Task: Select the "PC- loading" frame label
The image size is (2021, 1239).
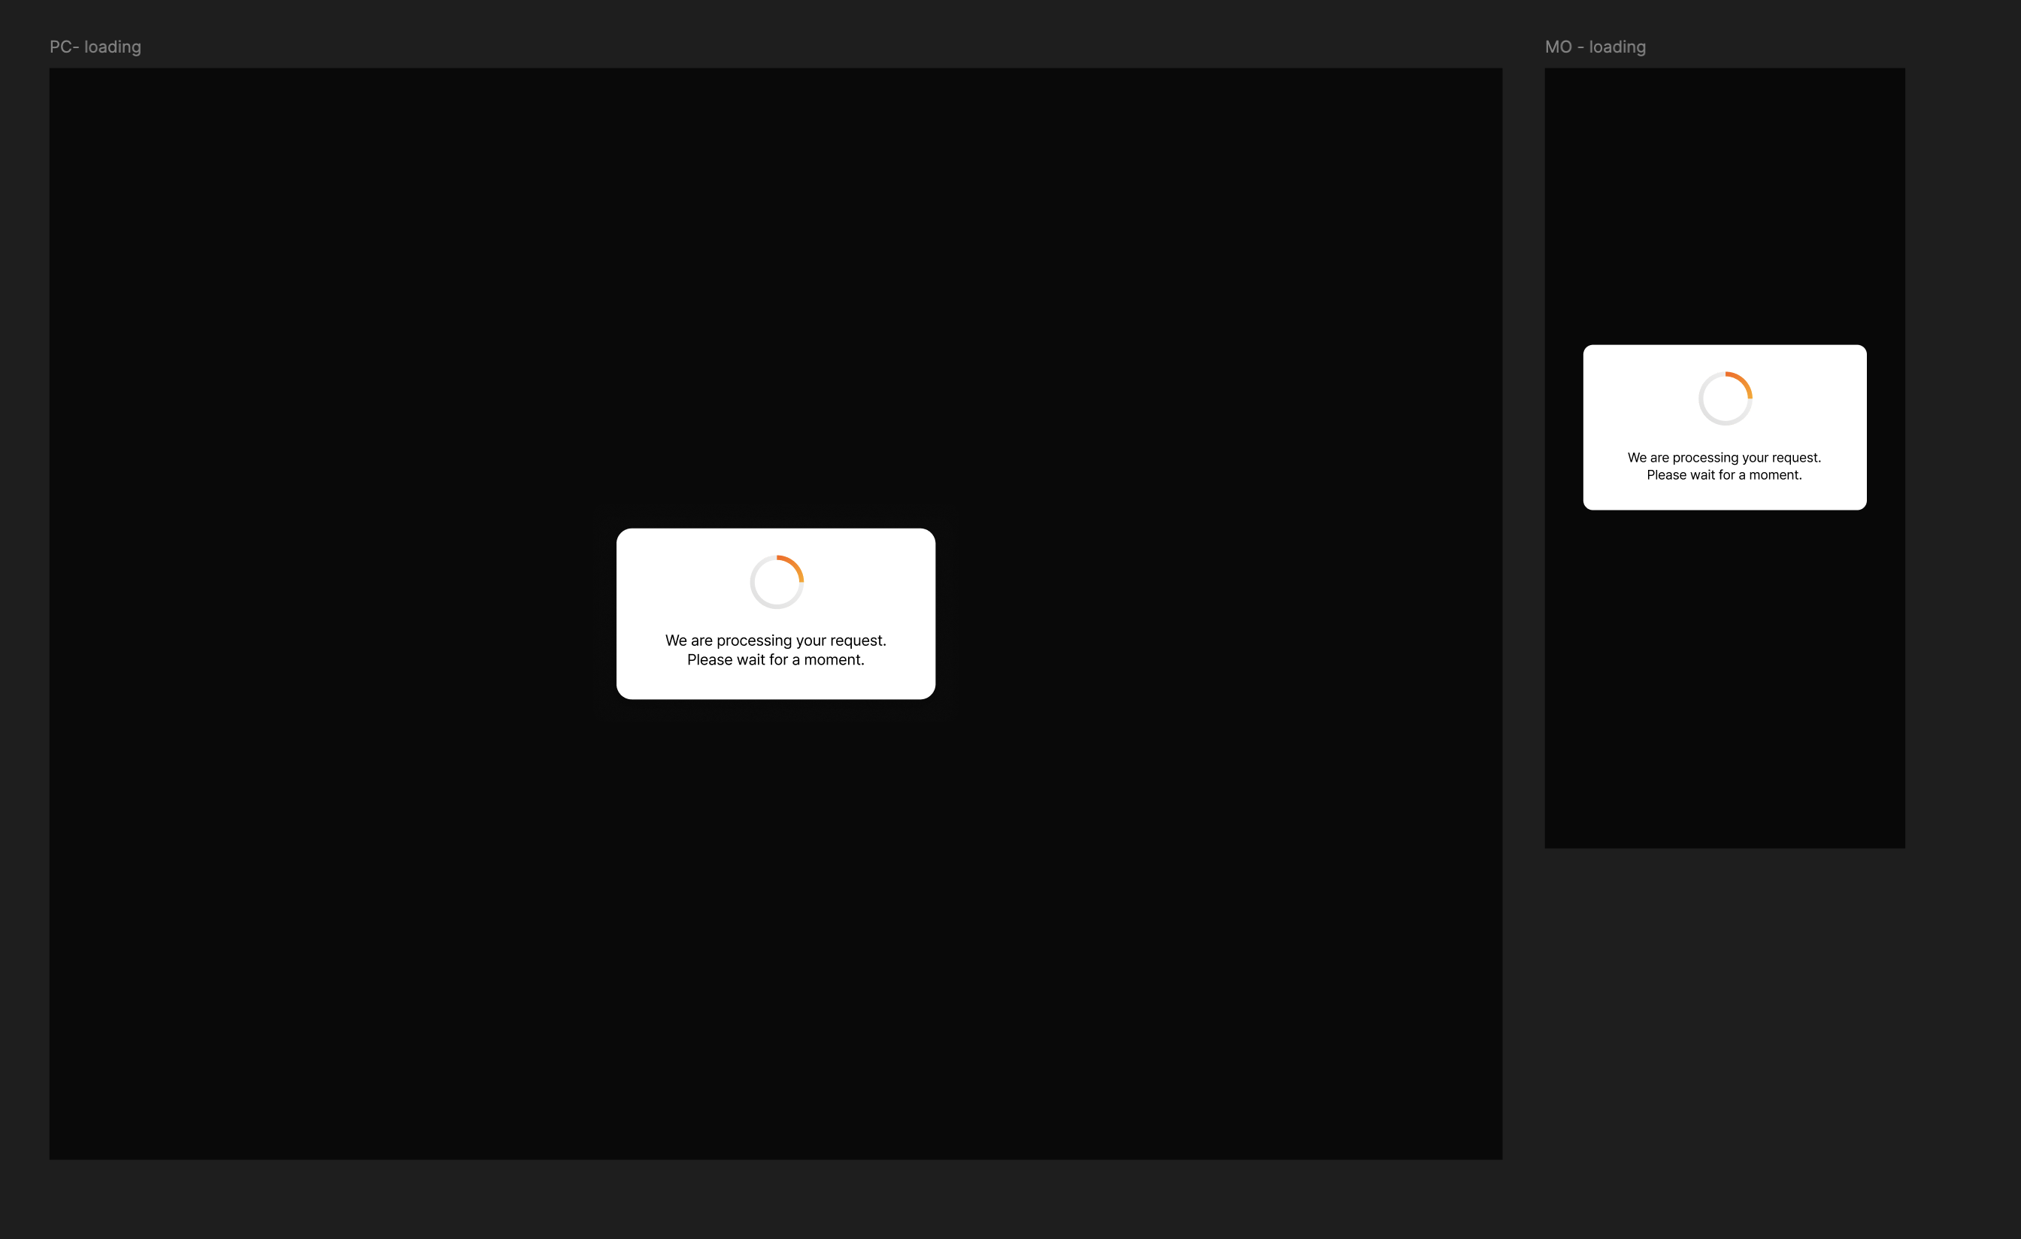Action: click(x=95, y=47)
